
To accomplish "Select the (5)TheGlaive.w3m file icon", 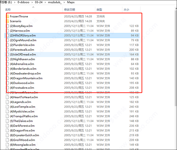I will coord(7,121).
